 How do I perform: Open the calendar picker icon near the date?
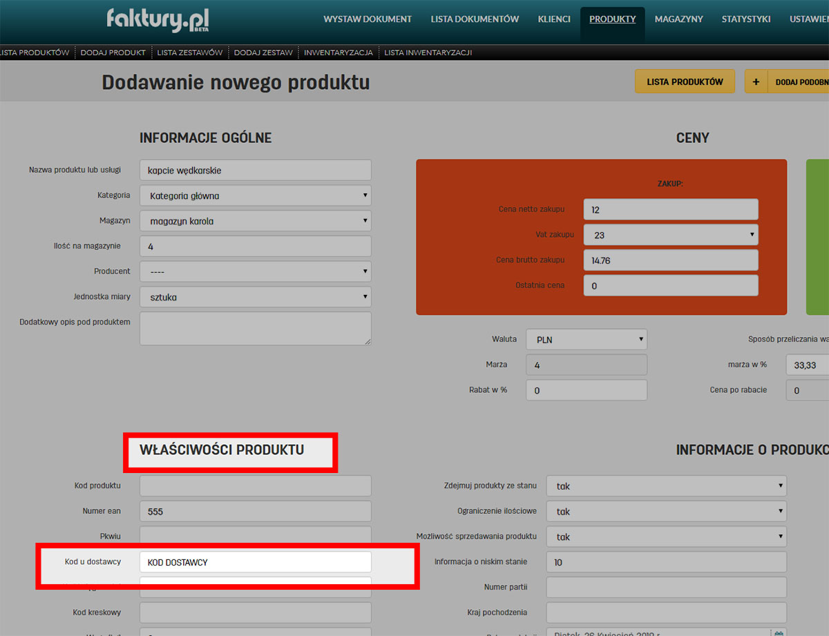tap(779, 634)
